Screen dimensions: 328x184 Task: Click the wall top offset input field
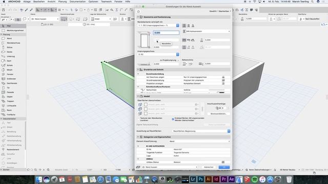pyautogui.click(x=166, y=33)
